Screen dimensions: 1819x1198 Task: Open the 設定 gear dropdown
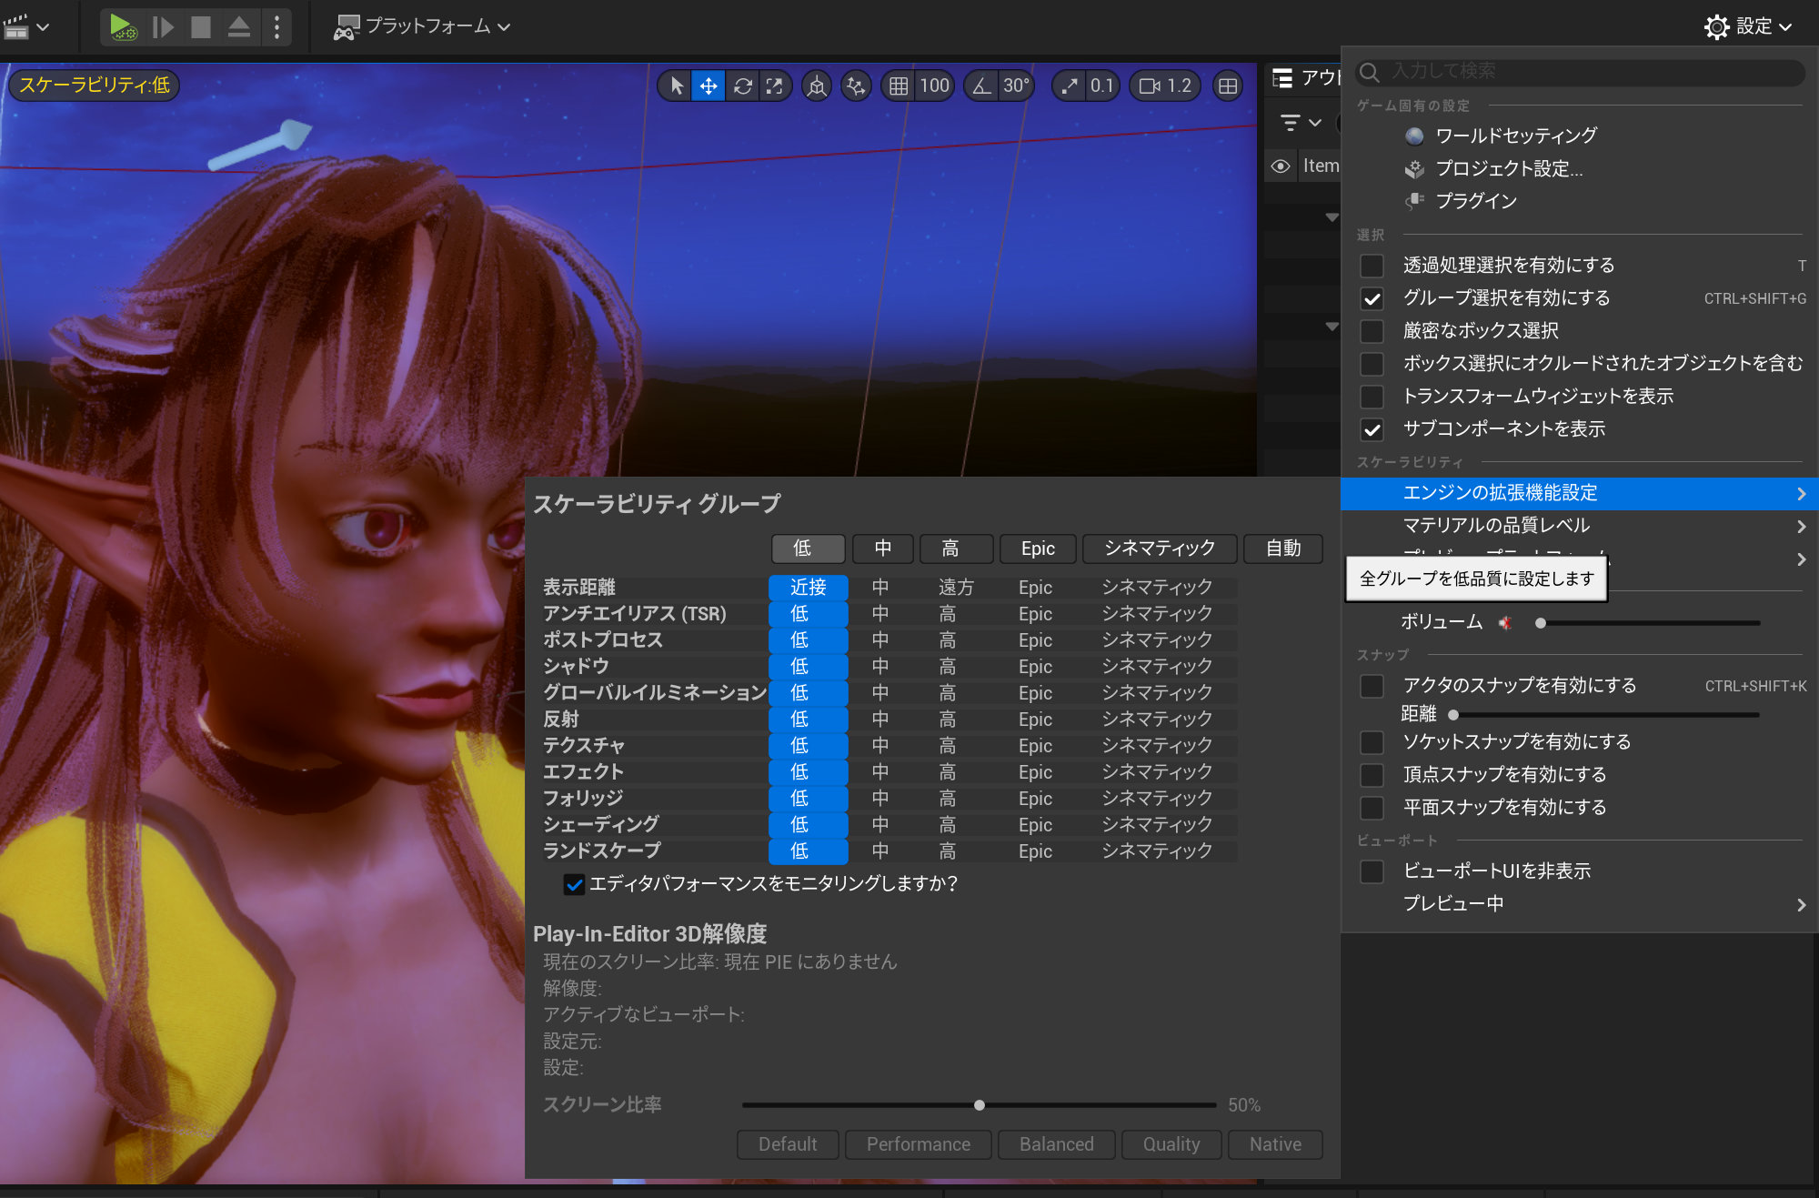(1747, 26)
